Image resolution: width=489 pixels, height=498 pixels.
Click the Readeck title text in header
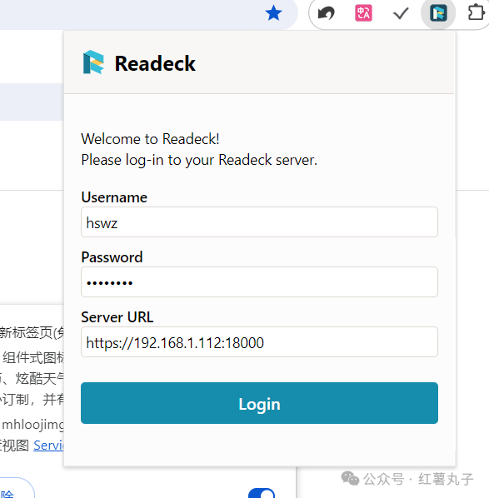(155, 63)
